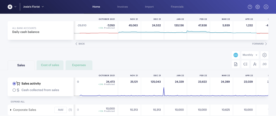This screenshot has width=276, height=116.
Task: Click the 1,232 APR 22 cash balance
Action: click(250, 26)
